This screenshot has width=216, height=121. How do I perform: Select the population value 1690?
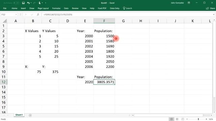tap(104, 46)
